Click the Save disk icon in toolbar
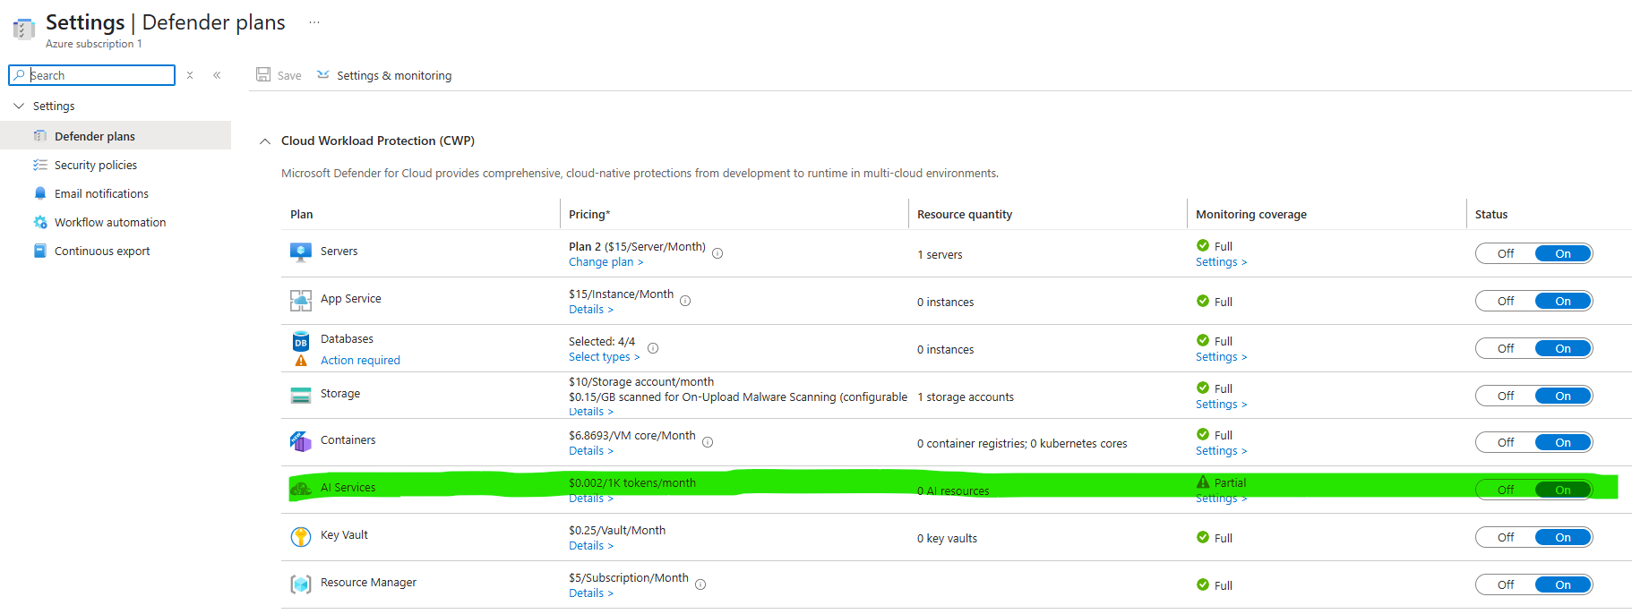The image size is (1632, 614). 263,75
